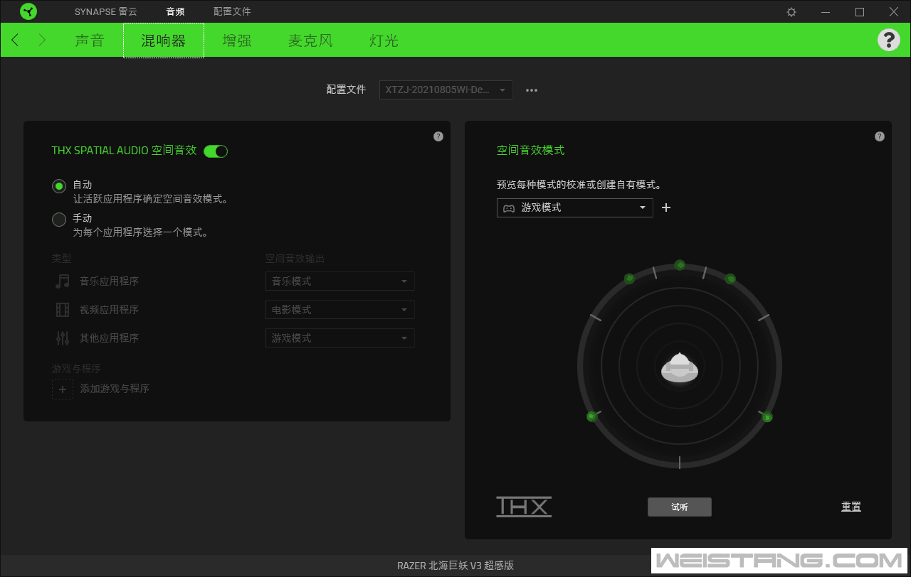Select the rear-left speaker node
Viewport: 911px width, 577px height.
(591, 416)
